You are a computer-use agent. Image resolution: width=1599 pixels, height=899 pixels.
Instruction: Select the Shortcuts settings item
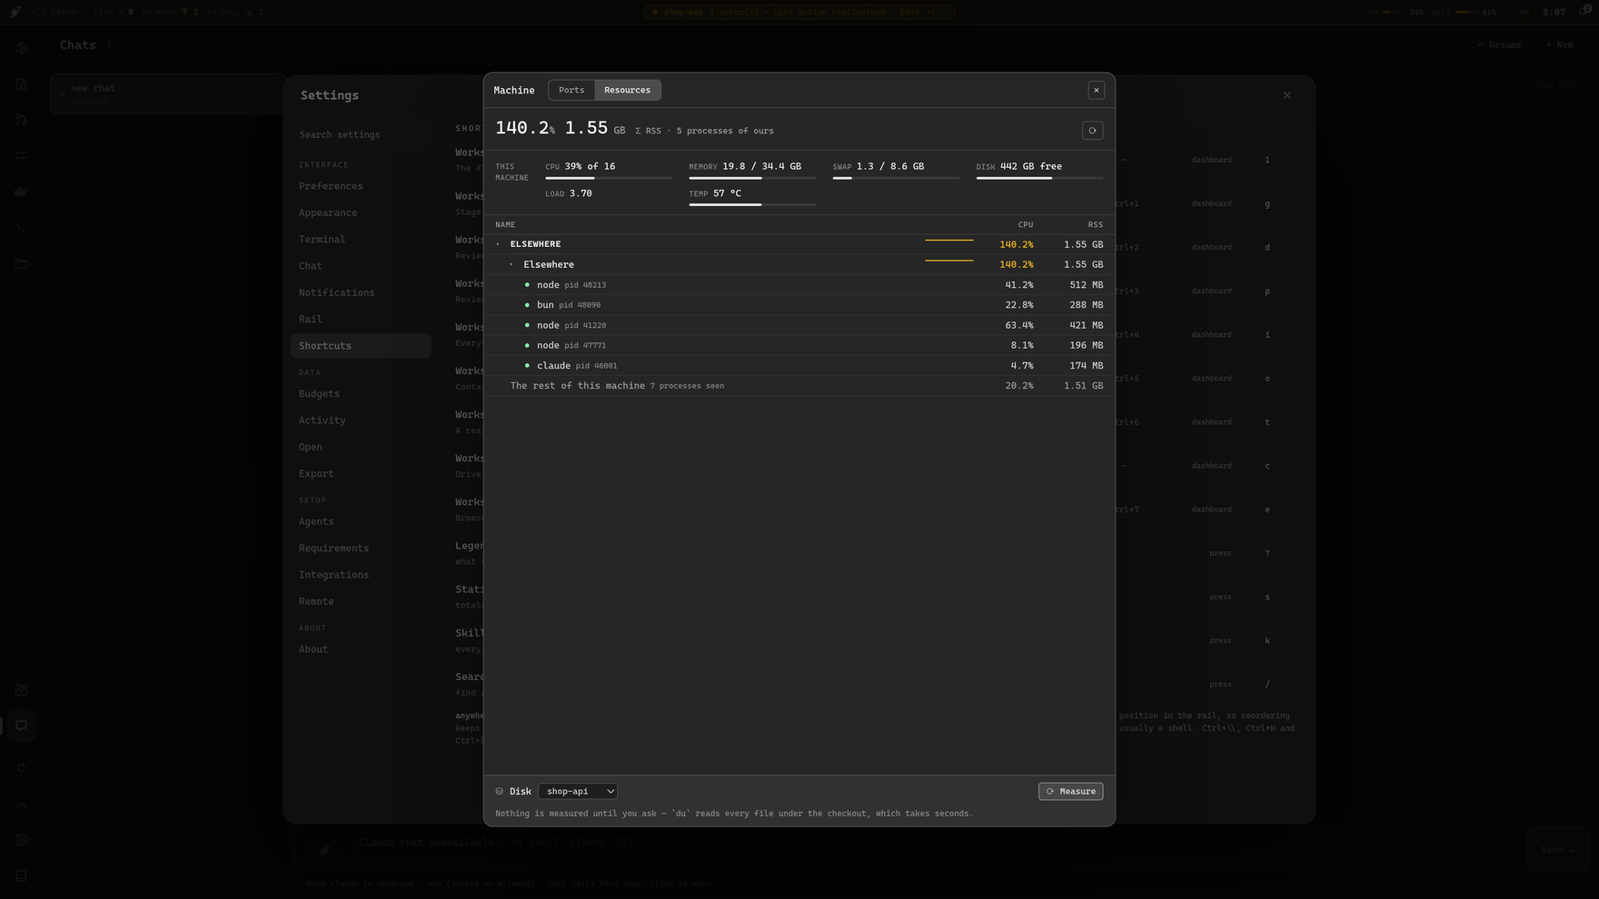[361, 346]
